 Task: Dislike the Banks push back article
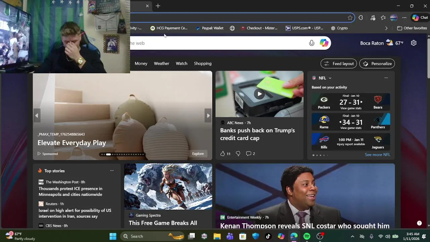pyautogui.click(x=238, y=154)
